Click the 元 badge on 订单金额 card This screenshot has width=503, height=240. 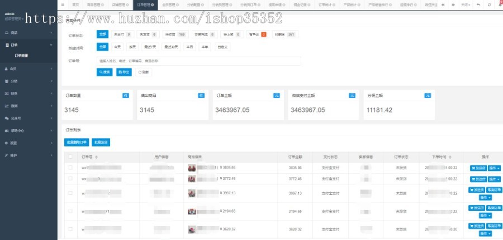(x=277, y=96)
